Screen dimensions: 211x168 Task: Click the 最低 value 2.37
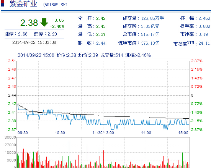click(101, 34)
